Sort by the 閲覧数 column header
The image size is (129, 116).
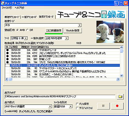point(26,47)
